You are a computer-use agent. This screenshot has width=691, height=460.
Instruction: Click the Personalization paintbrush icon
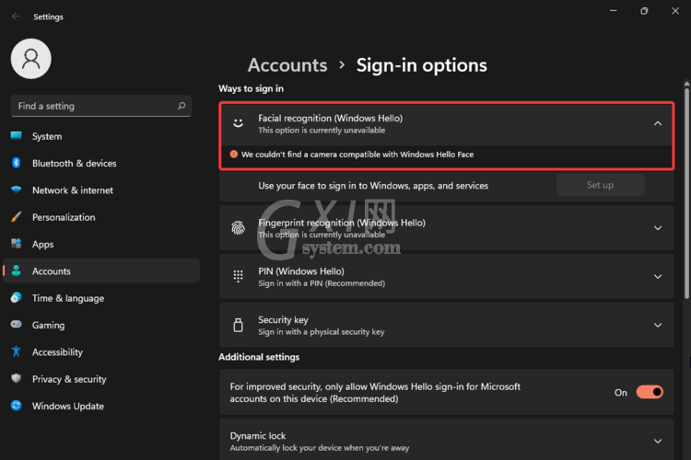tap(17, 216)
